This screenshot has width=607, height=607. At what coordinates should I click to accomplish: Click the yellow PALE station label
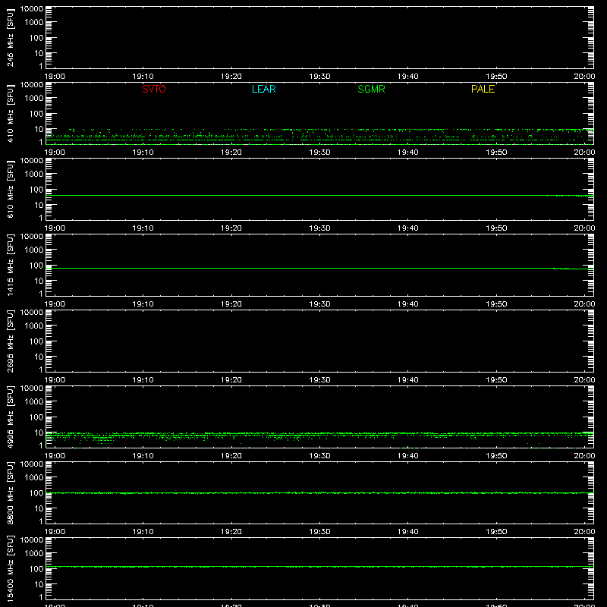pos(483,89)
